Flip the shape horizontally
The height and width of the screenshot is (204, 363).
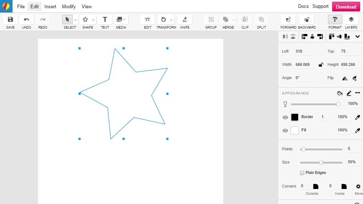click(345, 78)
